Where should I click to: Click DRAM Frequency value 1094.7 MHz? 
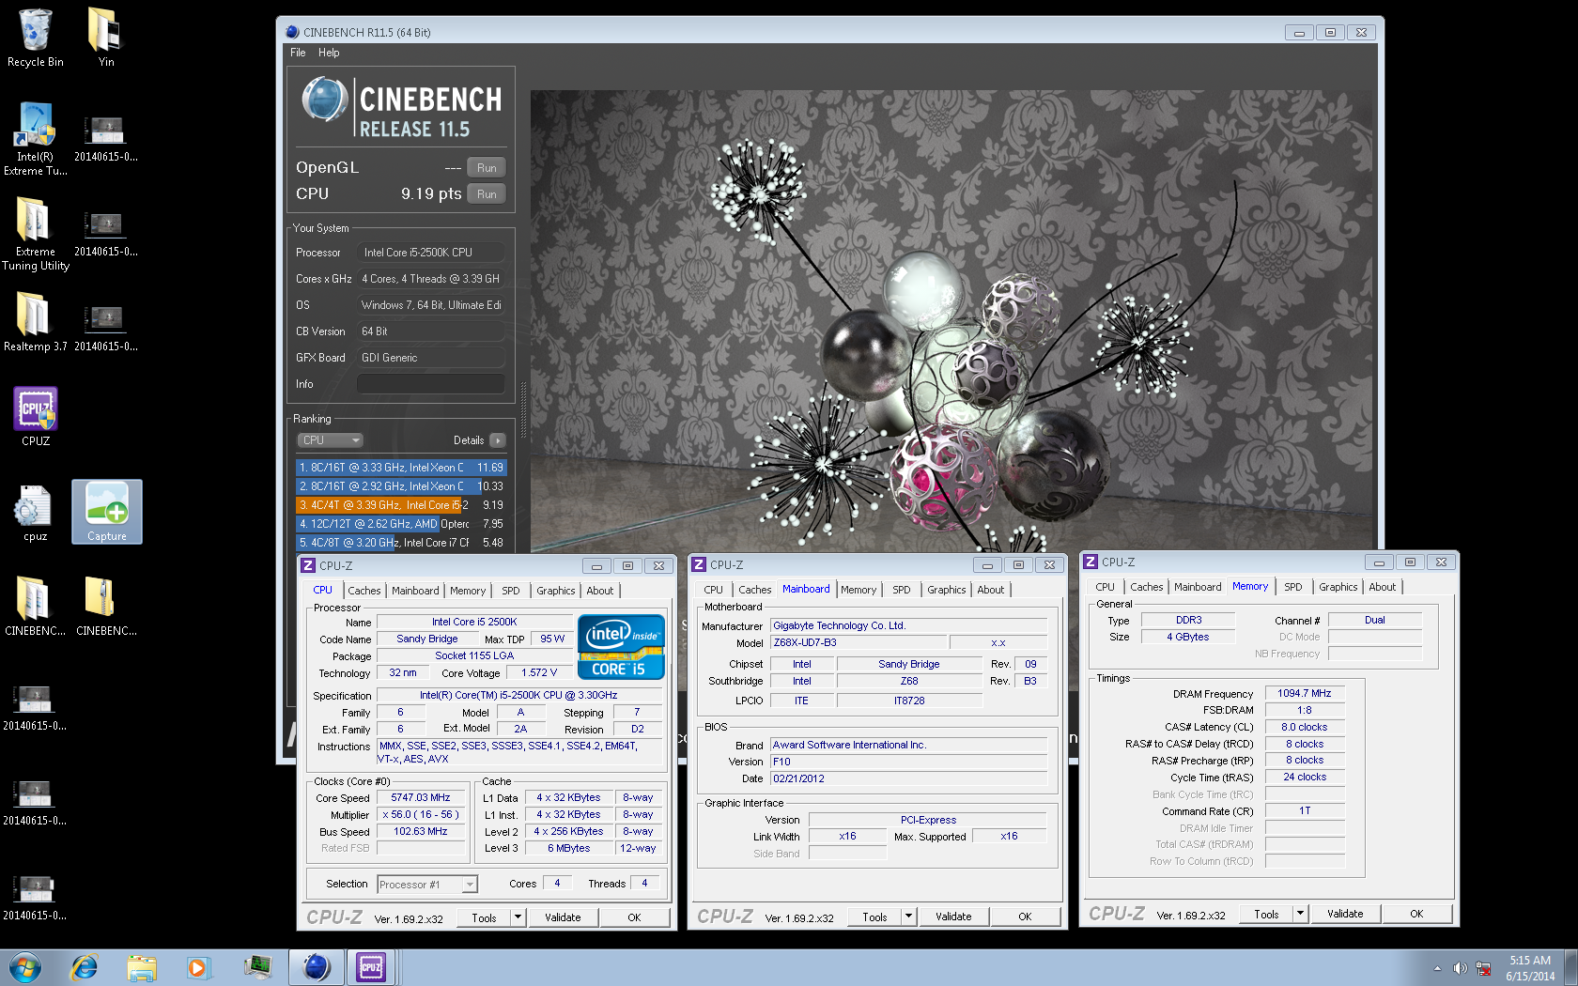click(x=1304, y=694)
